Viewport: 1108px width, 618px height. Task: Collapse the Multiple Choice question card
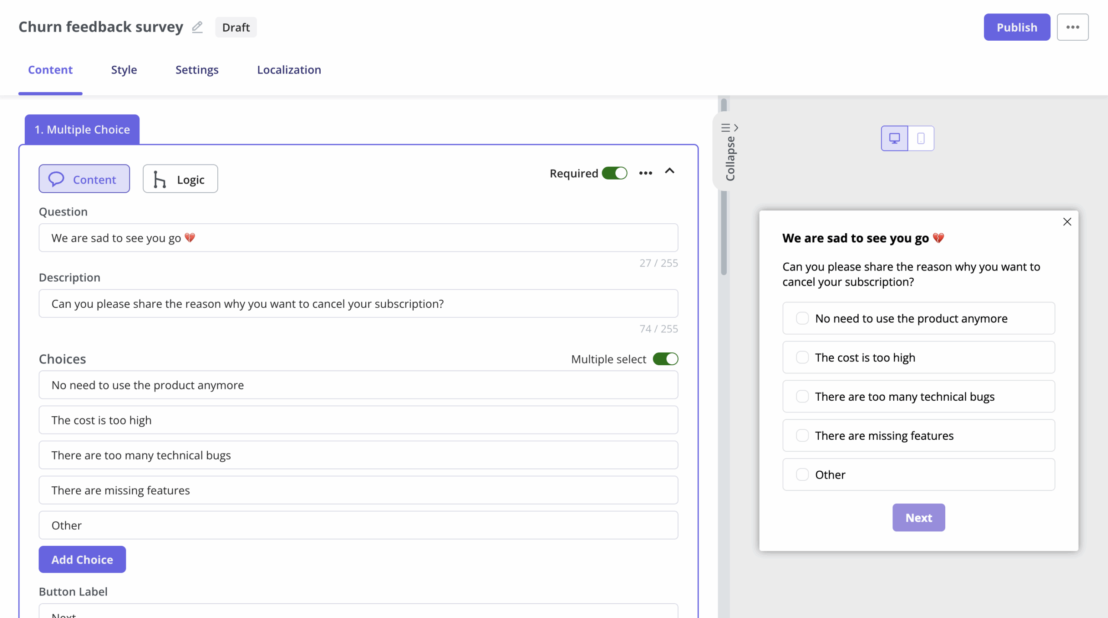pos(670,171)
